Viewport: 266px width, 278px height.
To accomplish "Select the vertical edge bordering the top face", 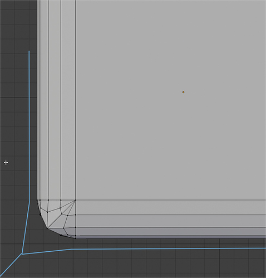I will 76,100.
